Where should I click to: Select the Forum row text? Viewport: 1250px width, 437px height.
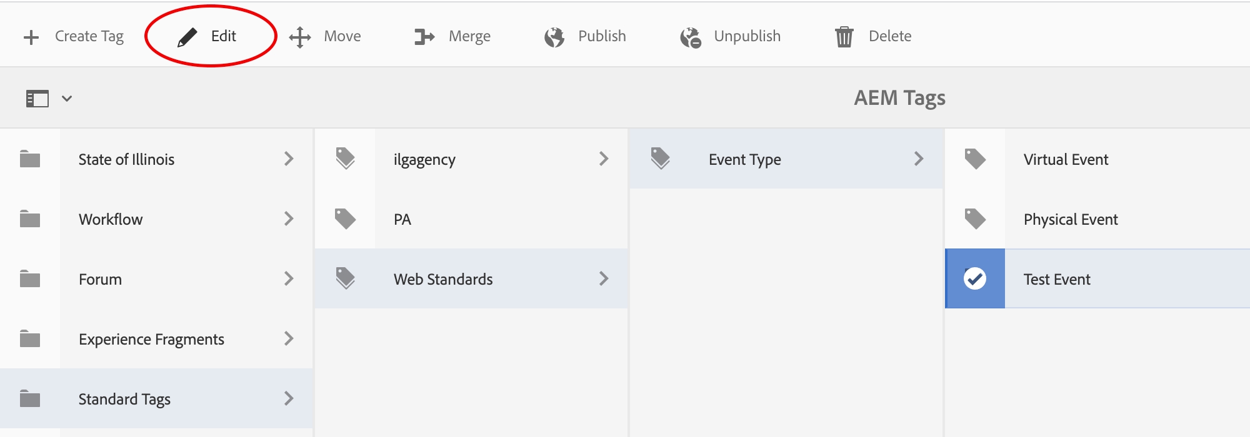pyautogui.click(x=100, y=280)
